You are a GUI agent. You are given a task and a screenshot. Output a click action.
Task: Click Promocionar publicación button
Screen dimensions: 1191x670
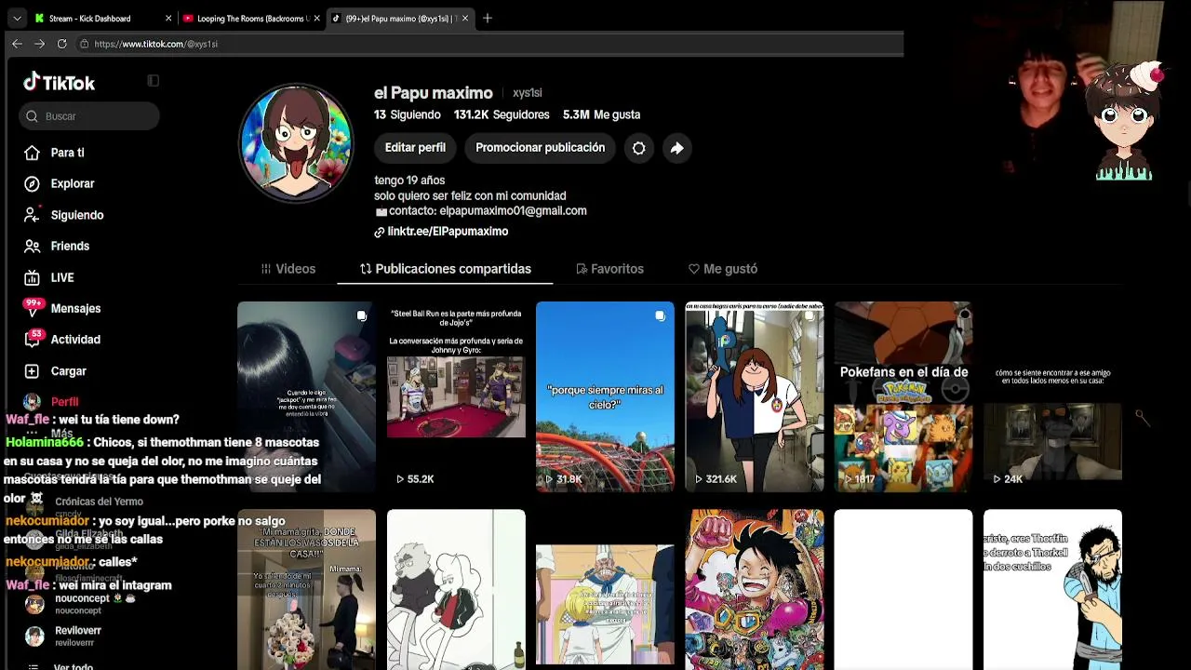tap(540, 148)
